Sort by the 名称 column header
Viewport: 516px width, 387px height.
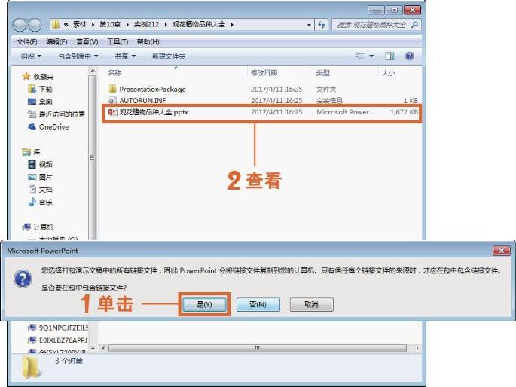tap(114, 73)
